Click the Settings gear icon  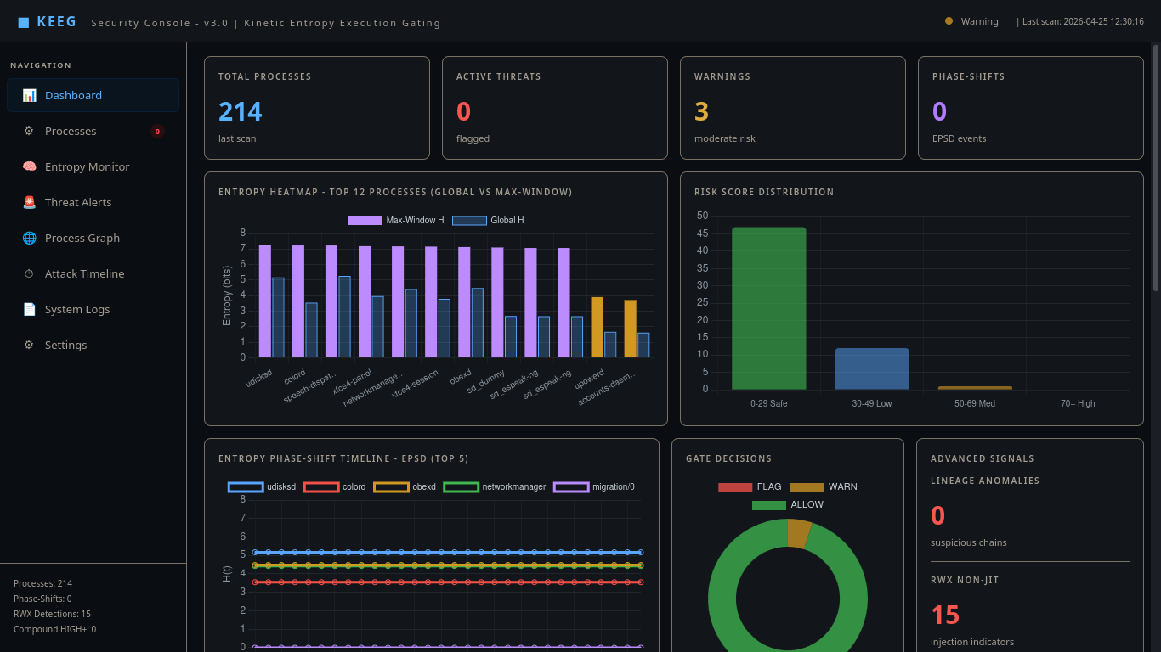(x=29, y=345)
